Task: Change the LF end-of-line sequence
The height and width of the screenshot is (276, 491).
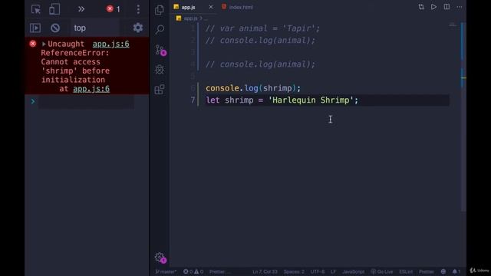Action: coord(333,271)
